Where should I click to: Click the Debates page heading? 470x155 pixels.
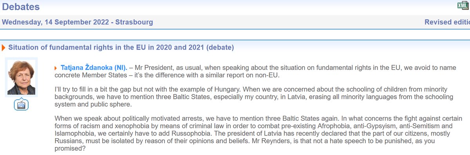tap(20, 7)
